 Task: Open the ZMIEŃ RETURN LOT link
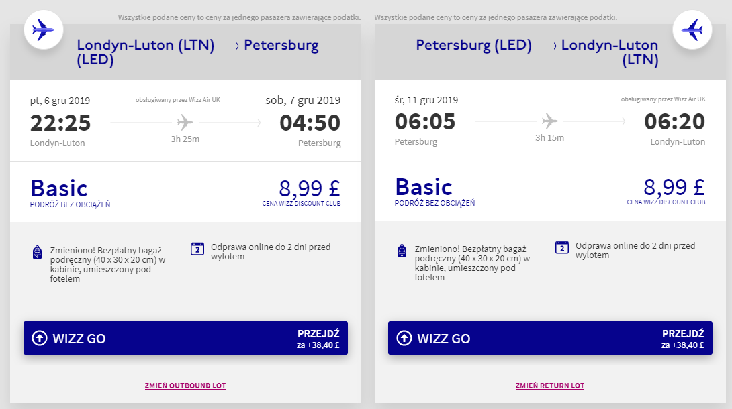(x=550, y=386)
